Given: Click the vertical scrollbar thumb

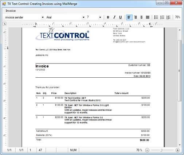Looking at the screenshot, I should coord(180,71).
